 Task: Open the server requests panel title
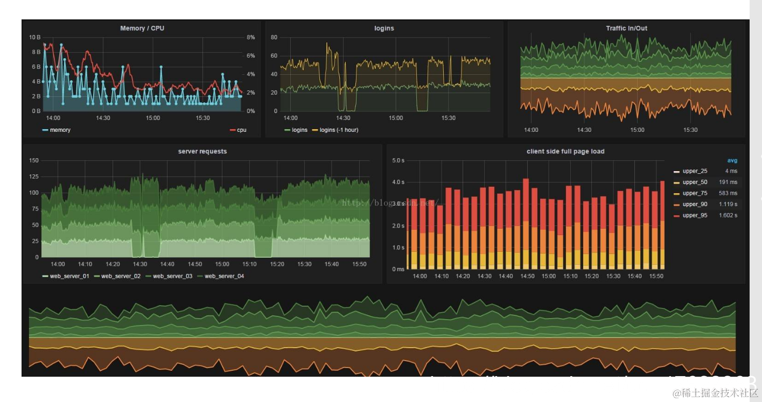pyautogui.click(x=202, y=151)
